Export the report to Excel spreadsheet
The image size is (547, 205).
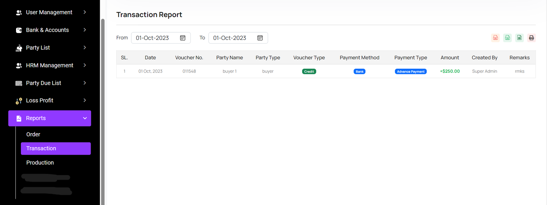point(519,38)
